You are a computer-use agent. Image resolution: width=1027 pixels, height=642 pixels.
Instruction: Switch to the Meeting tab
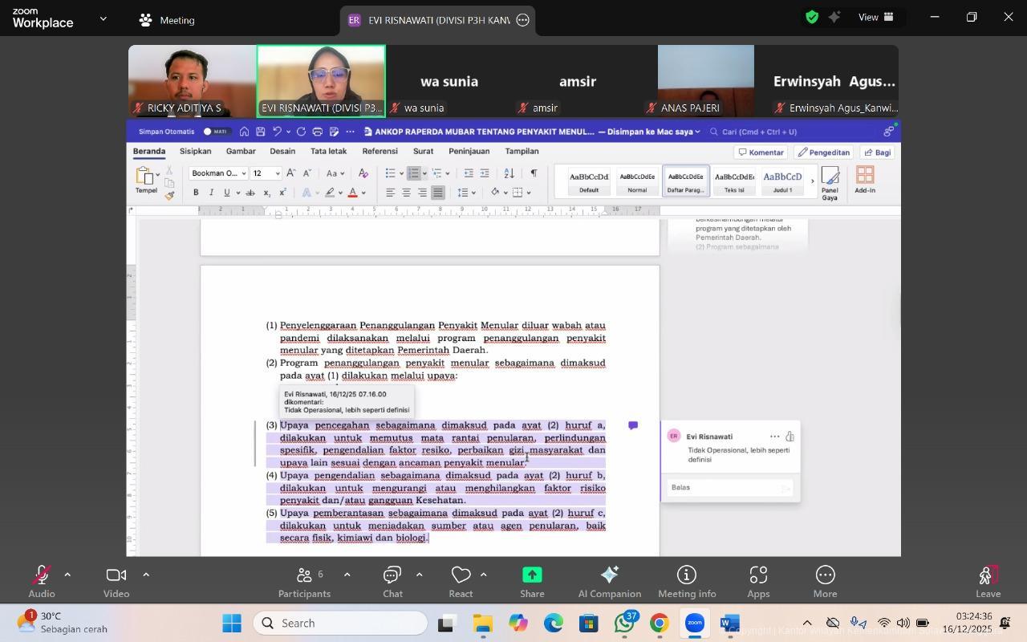pos(167,20)
